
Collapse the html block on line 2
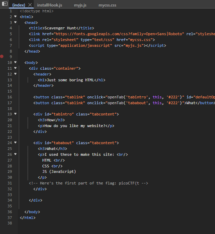click(x=15, y=16)
